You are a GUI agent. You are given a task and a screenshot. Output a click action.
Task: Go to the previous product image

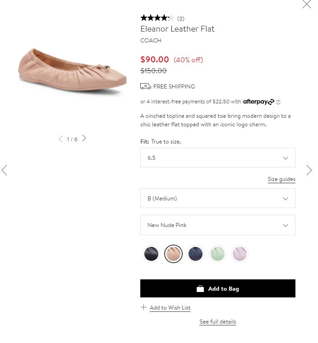[60, 139]
